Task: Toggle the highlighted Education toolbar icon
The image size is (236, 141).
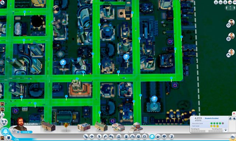Action: (152, 137)
